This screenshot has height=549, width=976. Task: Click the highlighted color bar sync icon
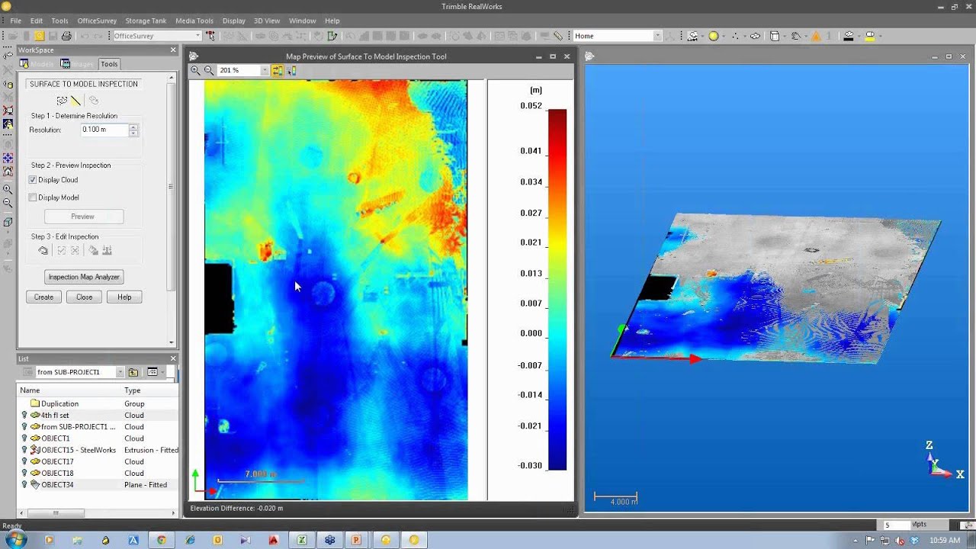pyautogui.click(x=278, y=70)
